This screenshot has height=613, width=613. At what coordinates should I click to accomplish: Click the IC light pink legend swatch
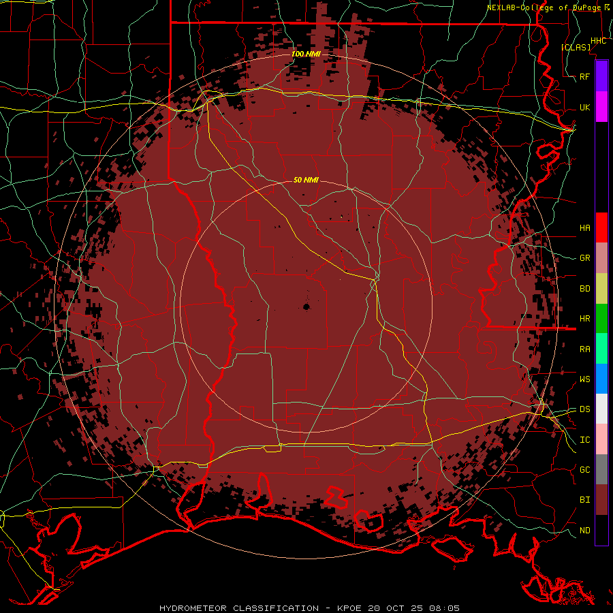(601, 439)
